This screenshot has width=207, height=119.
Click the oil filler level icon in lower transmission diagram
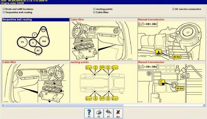click(x=162, y=83)
